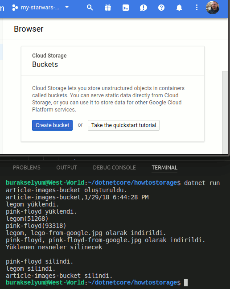The width and height of the screenshot is (230, 289).
Task: Open the send feedback alert icon
Action: coord(143,8)
